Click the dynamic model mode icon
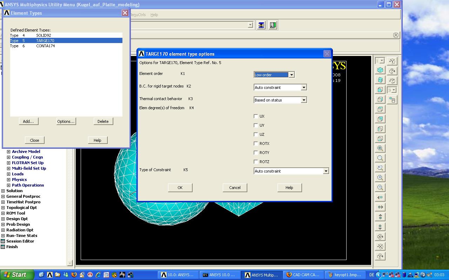Viewport: 449px width, 280px height. 392,100
